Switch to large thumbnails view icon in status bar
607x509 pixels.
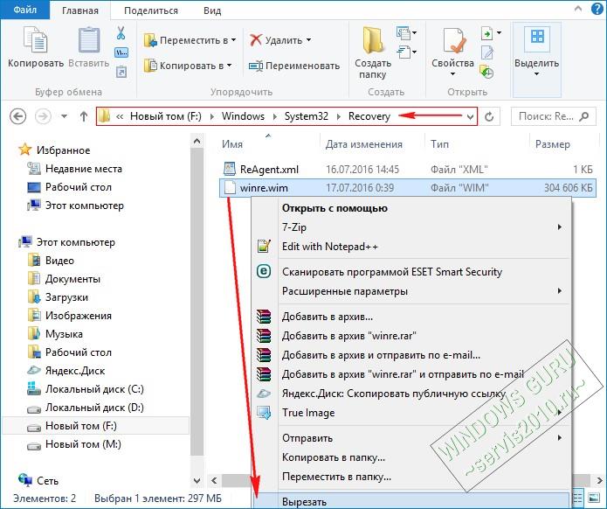(x=593, y=498)
